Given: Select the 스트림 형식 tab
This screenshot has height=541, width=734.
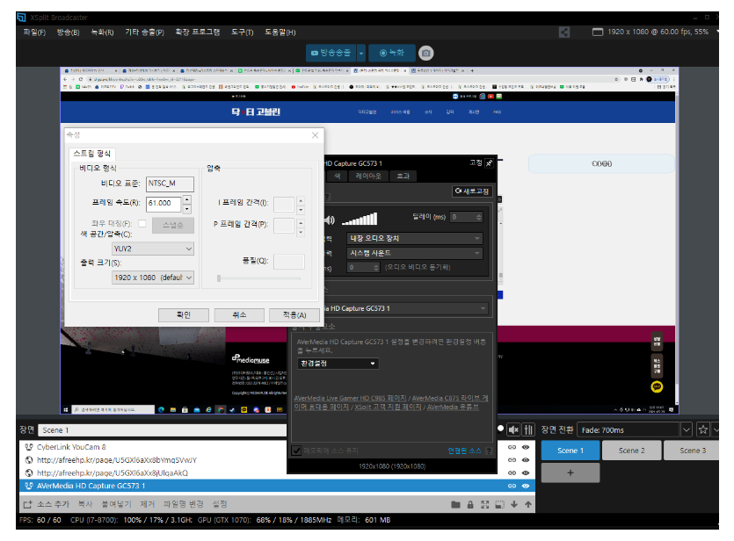Looking at the screenshot, I should coord(92,154).
